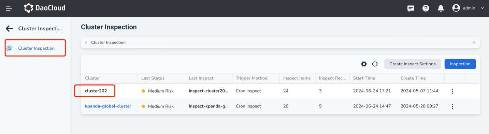Click the blue Inspection button

(460, 64)
